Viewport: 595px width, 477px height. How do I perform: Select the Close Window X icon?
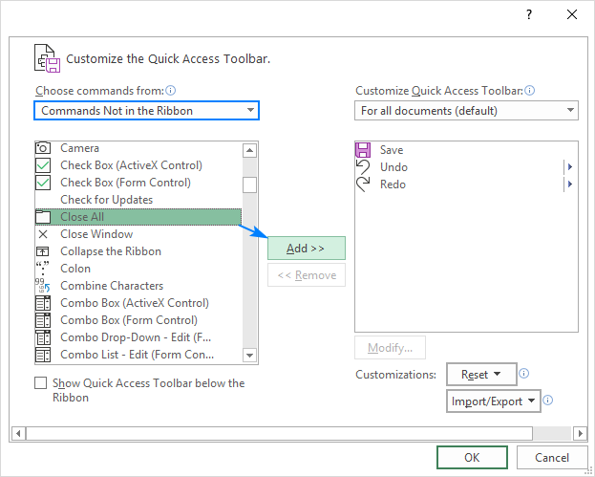click(43, 234)
